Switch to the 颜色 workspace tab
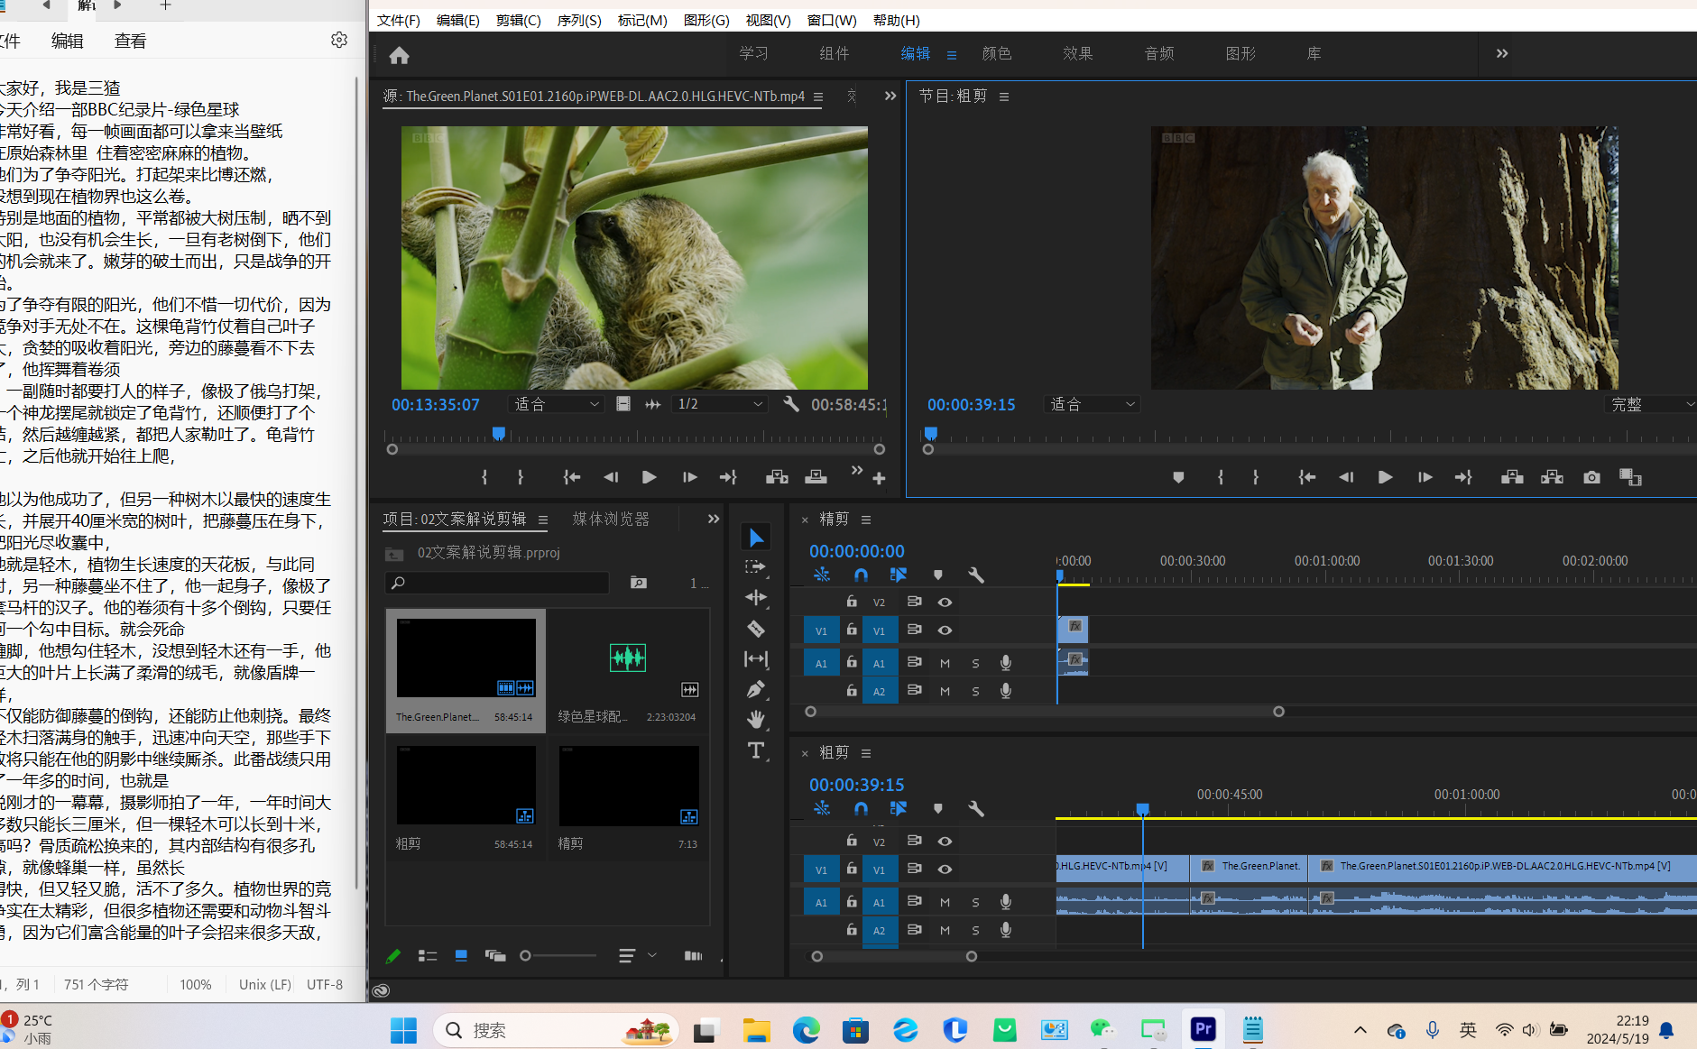 [997, 54]
